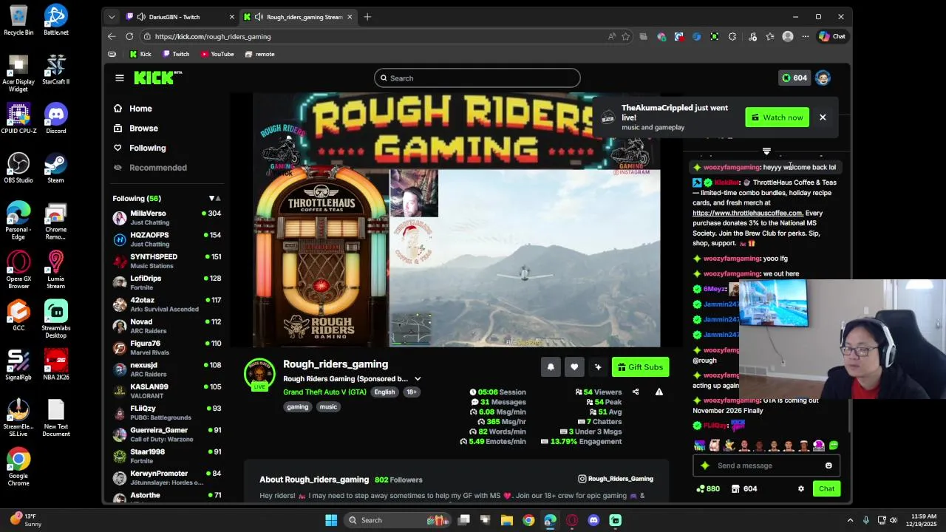Collapse the Following (56) channel list
This screenshot has width=946, height=532.
click(x=214, y=198)
